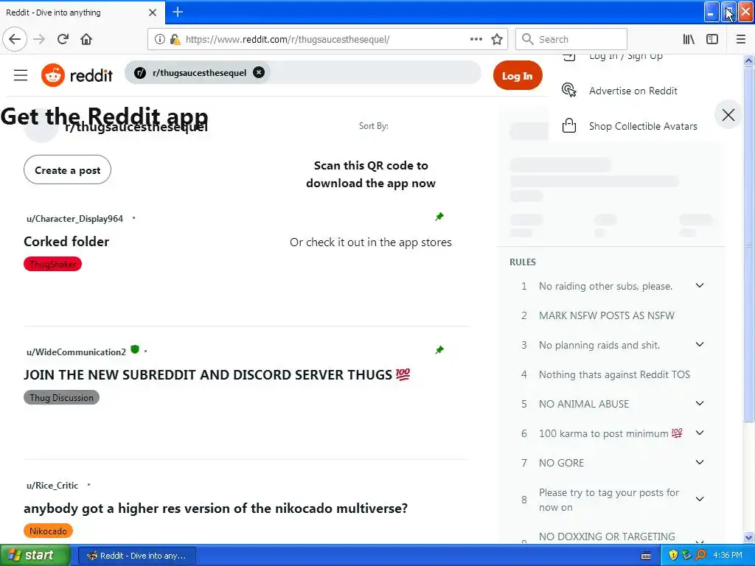Image resolution: width=755 pixels, height=566 pixels.
Task: Click the scrollbar down arrow
Action: click(x=749, y=537)
